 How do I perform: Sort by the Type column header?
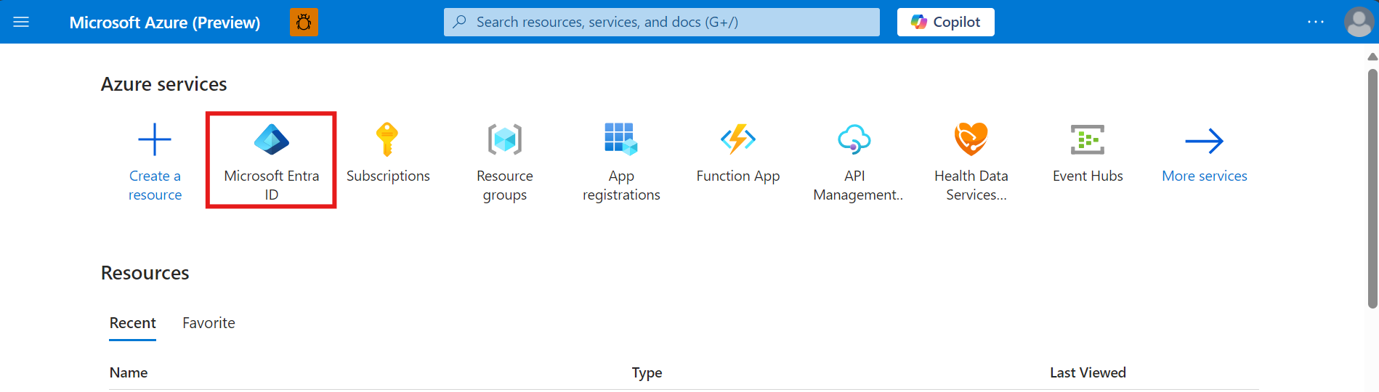pyautogui.click(x=647, y=372)
